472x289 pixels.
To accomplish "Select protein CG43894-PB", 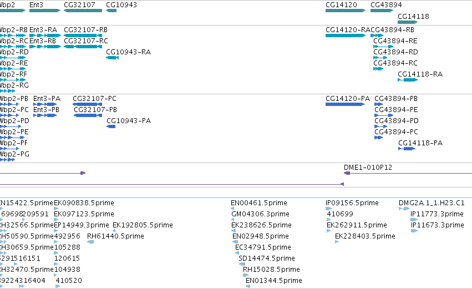I will coord(378,104).
